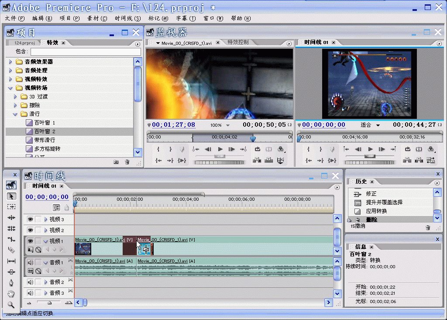
Task: Select the Track Select tool
Action: click(11, 207)
